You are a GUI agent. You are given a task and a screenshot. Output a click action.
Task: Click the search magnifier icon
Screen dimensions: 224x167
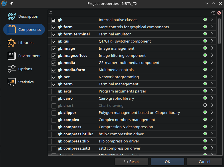point(51,13)
